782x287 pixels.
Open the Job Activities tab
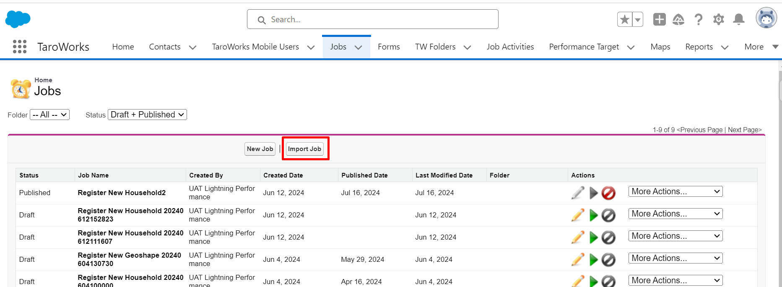pos(510,47)
